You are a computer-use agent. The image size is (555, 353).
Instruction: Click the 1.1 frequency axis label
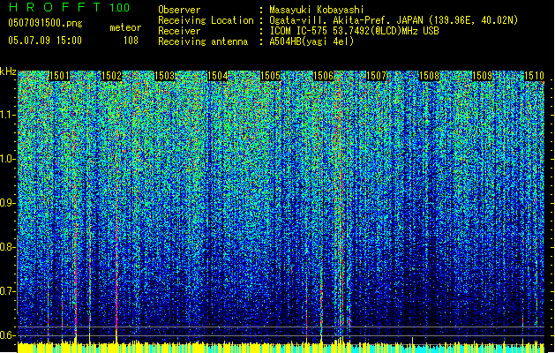tap(8, 116)
